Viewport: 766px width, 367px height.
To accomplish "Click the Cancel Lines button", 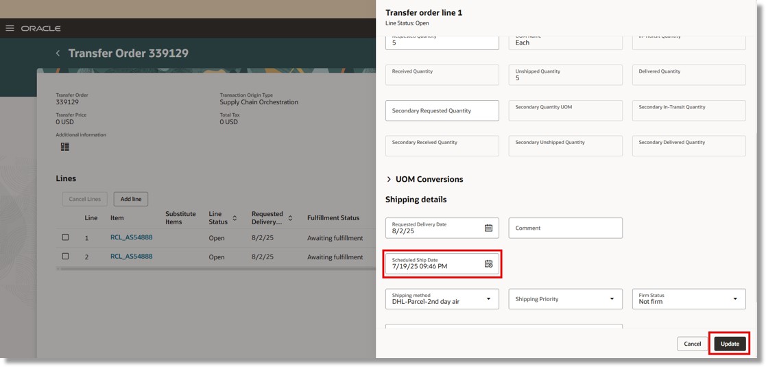I will [84, 200].
